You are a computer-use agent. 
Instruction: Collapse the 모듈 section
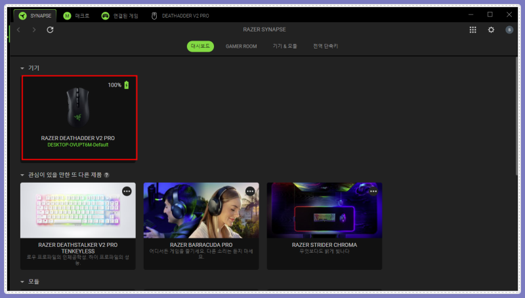coord(22,282)
